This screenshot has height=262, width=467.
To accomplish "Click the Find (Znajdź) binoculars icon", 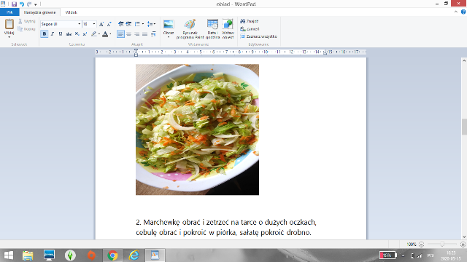I will click(243, 21).
